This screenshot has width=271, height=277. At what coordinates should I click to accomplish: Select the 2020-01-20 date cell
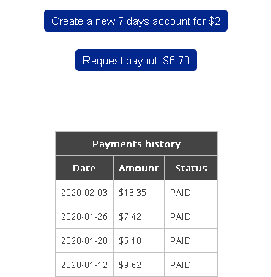(84, 240)
